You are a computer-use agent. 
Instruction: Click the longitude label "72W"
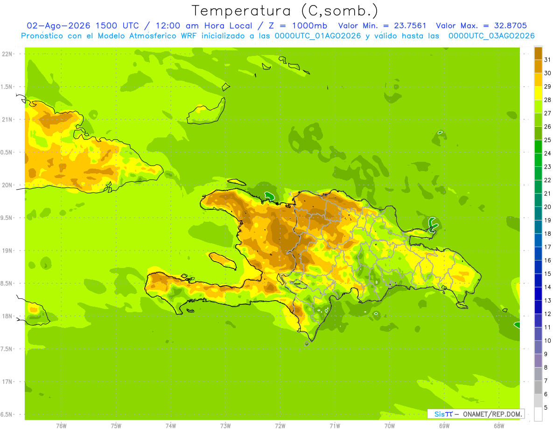coord(280,426)
